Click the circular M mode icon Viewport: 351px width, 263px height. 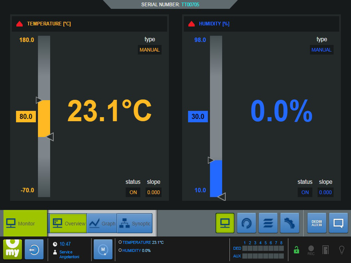pos(103,249)
